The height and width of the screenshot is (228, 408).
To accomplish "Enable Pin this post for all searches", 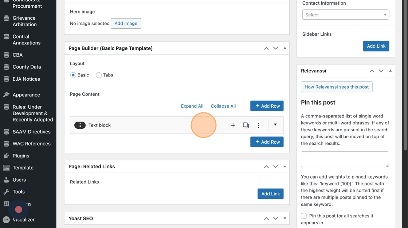I will tap(304, 216).
